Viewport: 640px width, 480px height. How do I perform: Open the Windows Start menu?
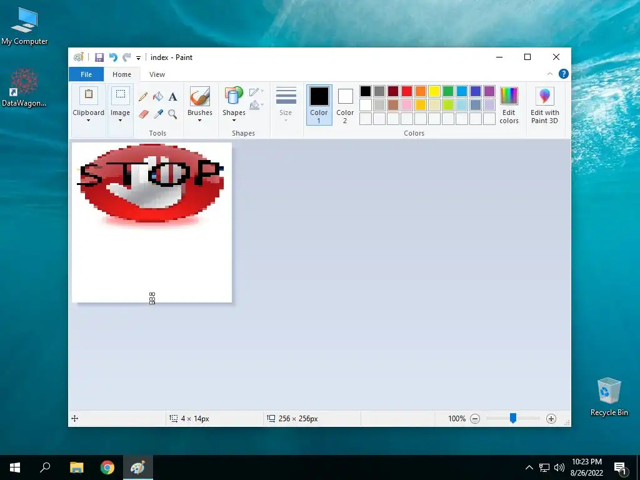[15, 467]
